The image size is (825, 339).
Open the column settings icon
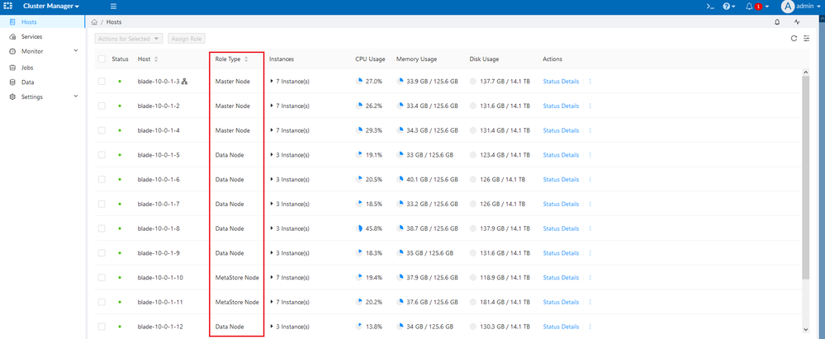[807, 39]
